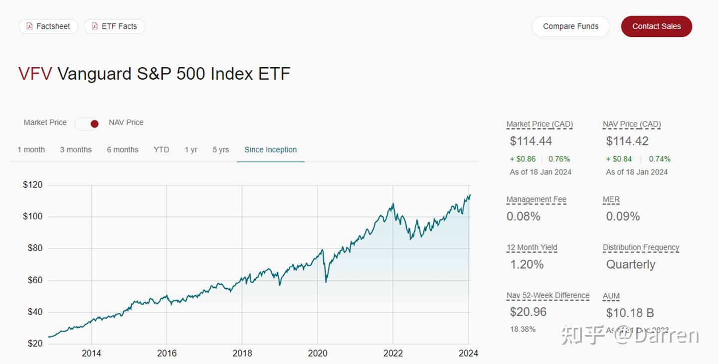
Task: Click the NAV Price (CAD) label
Action: [631, 124]
